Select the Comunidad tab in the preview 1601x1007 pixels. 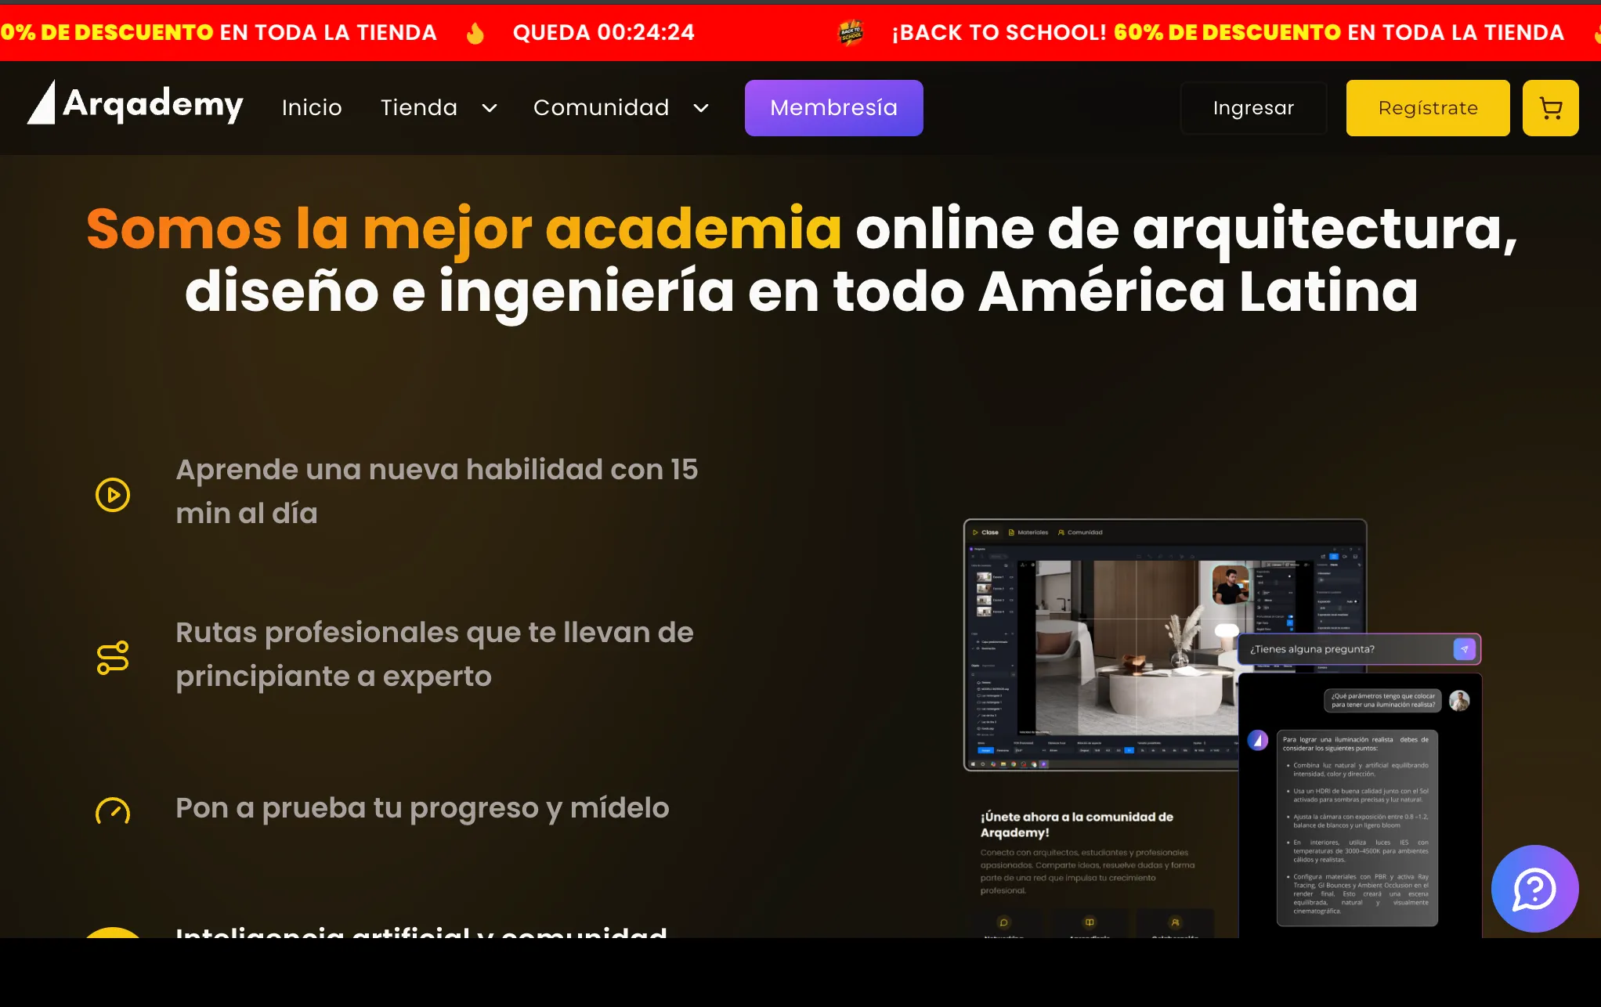coord(1079,532)
